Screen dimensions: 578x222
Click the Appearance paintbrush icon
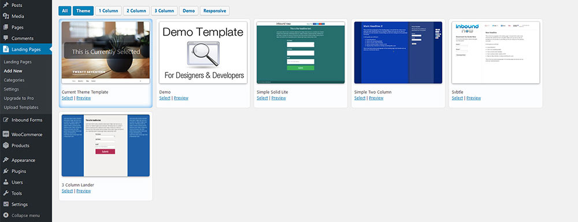click(6, 160)
